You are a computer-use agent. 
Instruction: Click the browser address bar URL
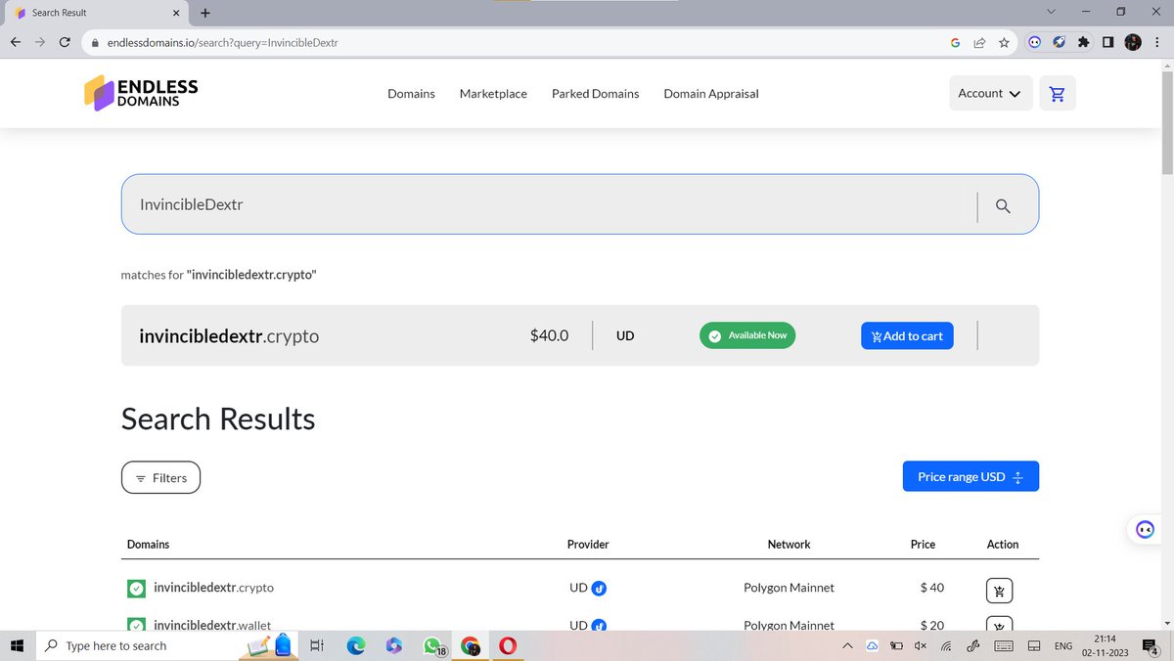click(x=222, y=43)
